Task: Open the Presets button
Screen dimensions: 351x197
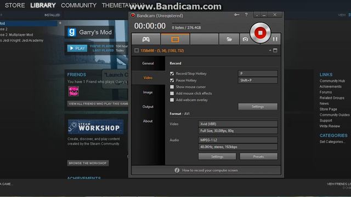Action: [x=258, y=157]
